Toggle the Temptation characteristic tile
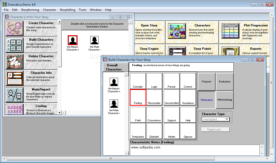This screenshot has height=163, width=276. coord(138,131)
